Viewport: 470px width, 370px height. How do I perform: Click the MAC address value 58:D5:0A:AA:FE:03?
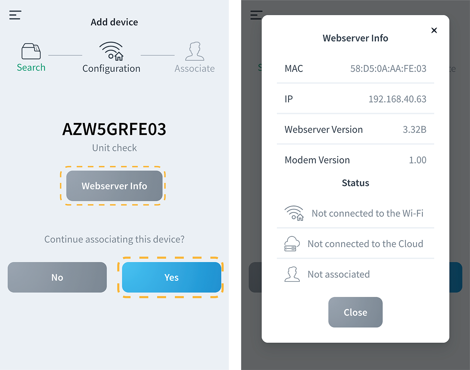point(388,69)
